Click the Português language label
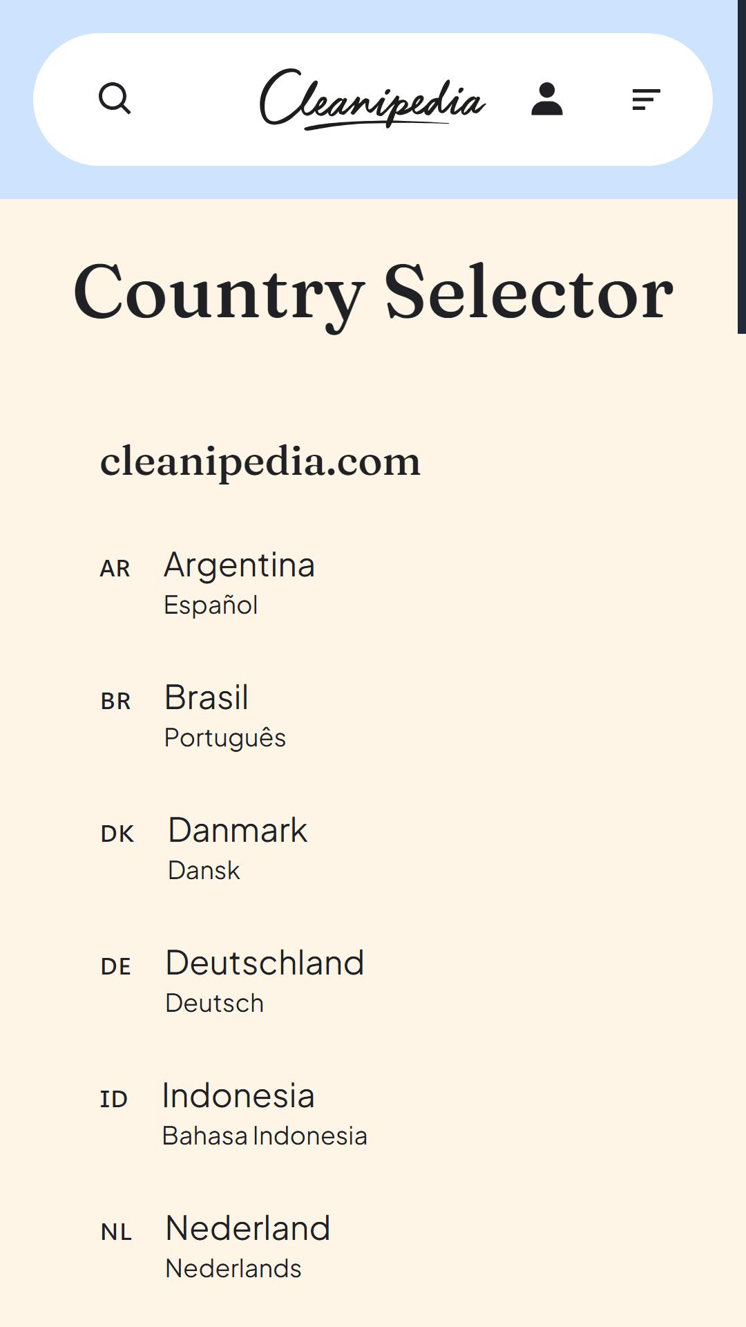This screenshot has height=1327, width=746. click(x=225, y=738)
